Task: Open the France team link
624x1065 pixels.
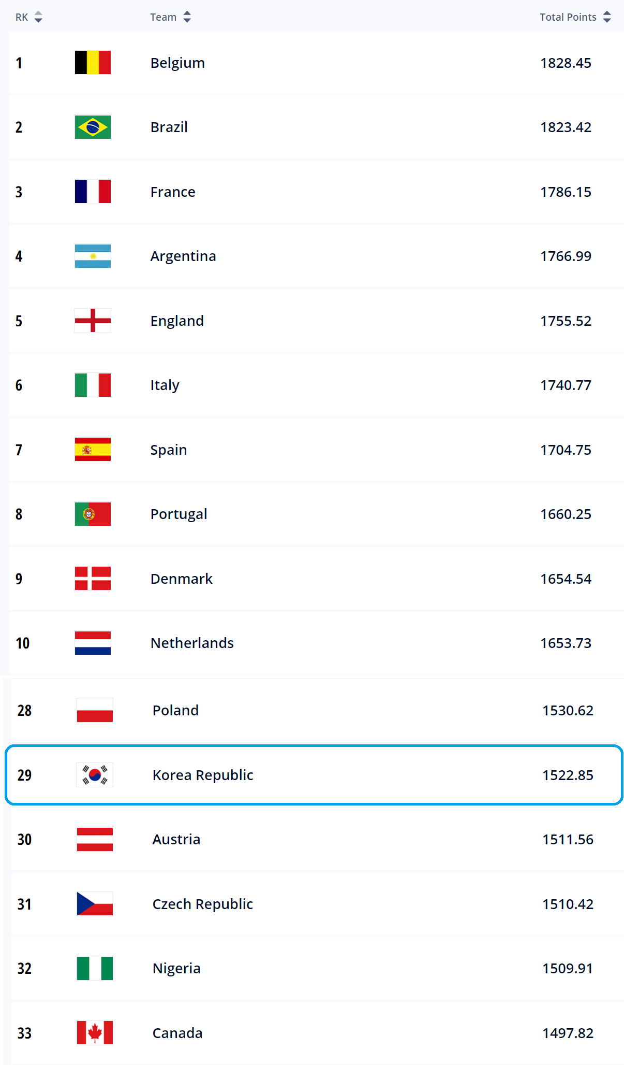Action: (x=173, y=192)
